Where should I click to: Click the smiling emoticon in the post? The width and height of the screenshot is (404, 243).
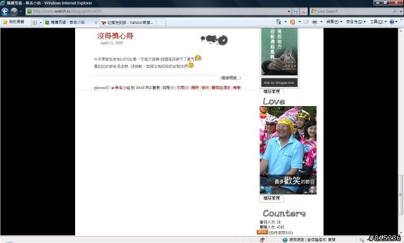[x=191, y=65]
